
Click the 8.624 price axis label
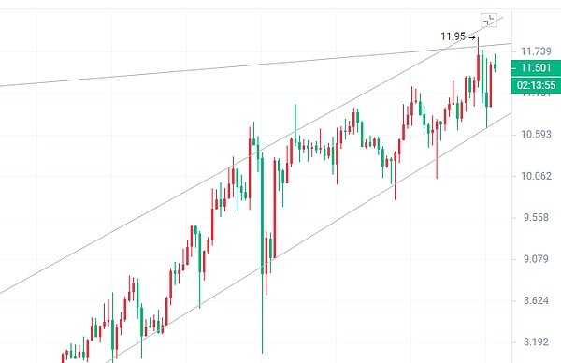pyautogui.click(x=536, y=300)
